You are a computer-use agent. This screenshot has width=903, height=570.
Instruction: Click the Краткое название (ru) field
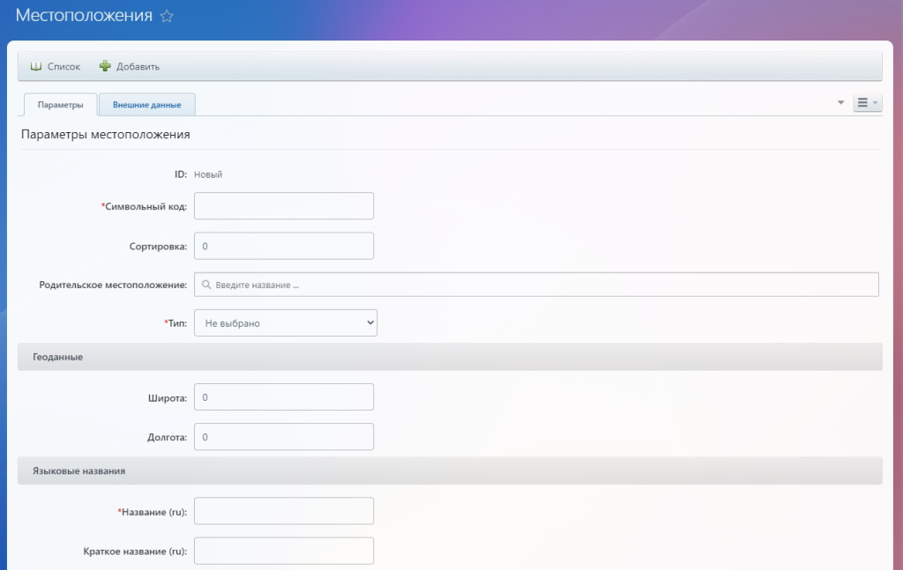pos(283,551)
